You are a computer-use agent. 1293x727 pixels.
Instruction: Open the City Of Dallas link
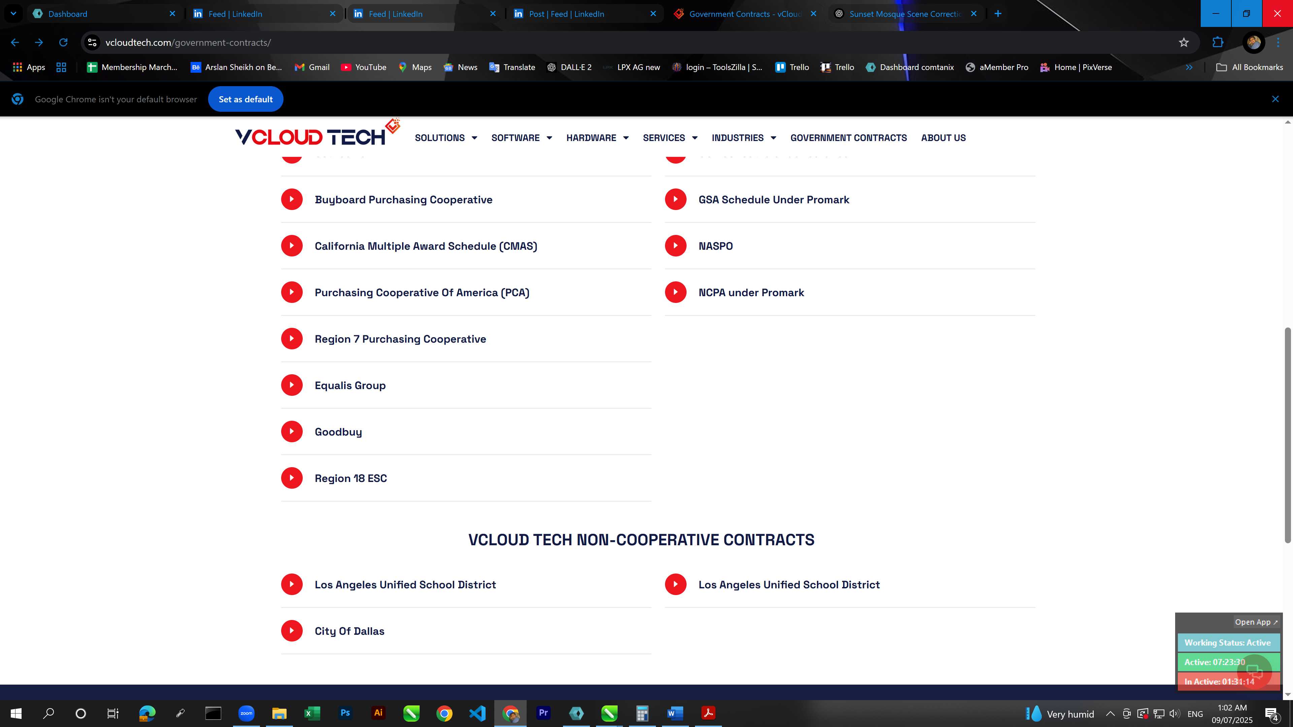pyautogui.click(x=350, y=631)
